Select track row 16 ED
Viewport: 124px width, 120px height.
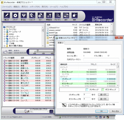tap(29, 98)
